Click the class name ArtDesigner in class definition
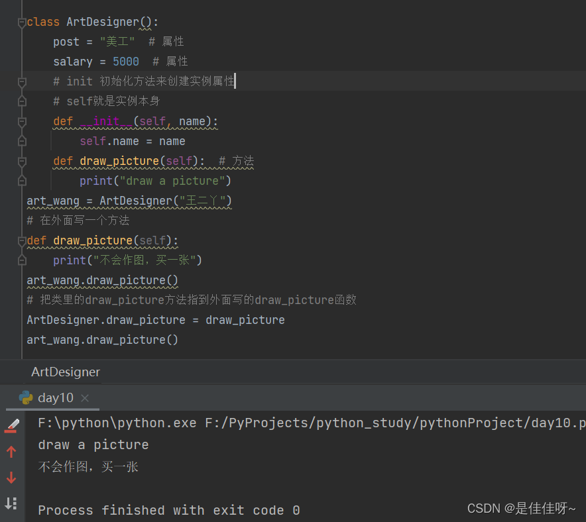Viewport: 586px width, 522px height. click(x=103, y=22)
